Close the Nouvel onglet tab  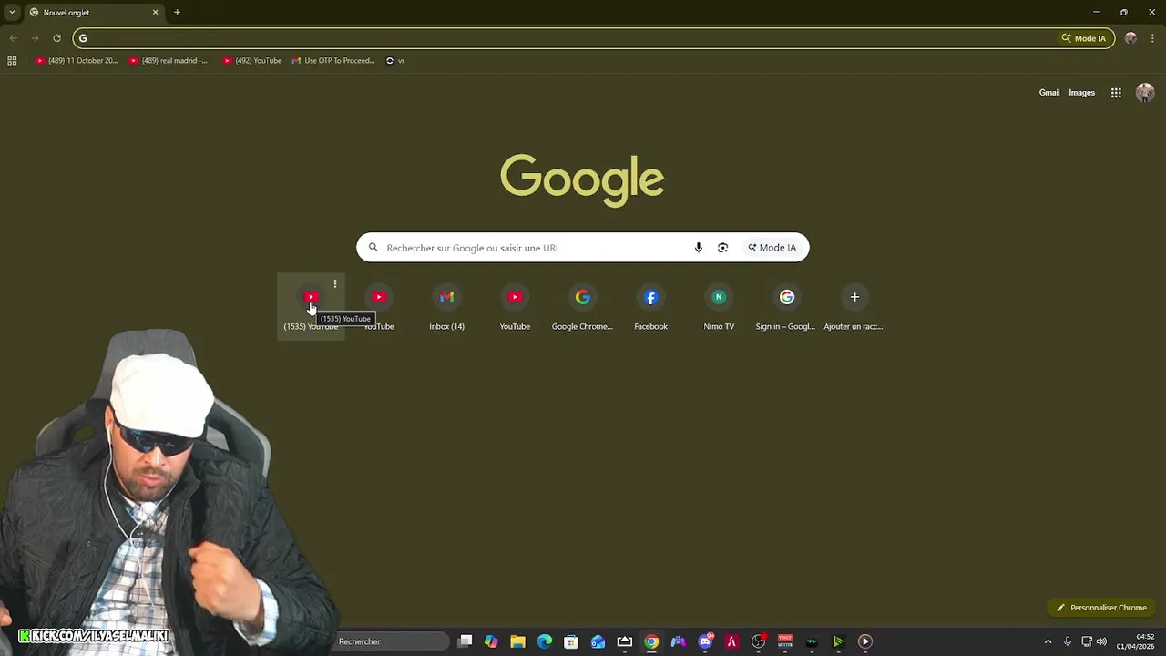click(155, 13)
